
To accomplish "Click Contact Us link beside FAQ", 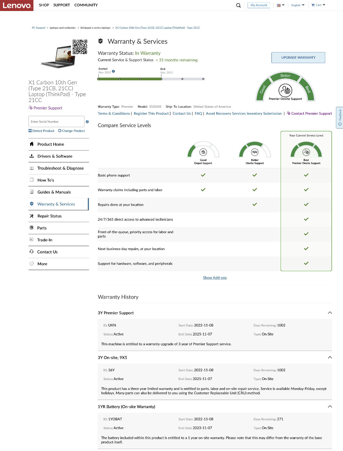I will (182, 113).
